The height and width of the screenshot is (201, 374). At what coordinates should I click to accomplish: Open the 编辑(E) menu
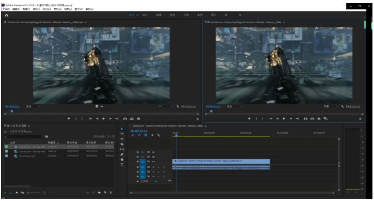coord(16,9)
